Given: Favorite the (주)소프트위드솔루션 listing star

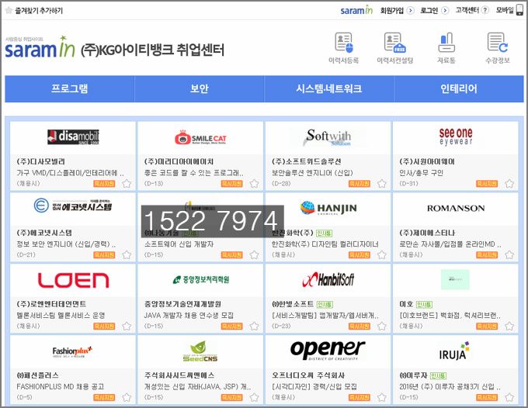Looking at the screenshot, I should tap(381, 184).
